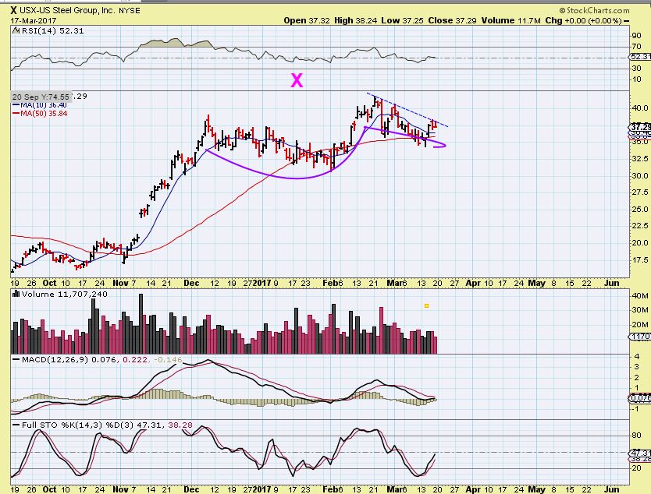
Task: Click the 80 level on stochastic axis
Action: tap(636, 436)
